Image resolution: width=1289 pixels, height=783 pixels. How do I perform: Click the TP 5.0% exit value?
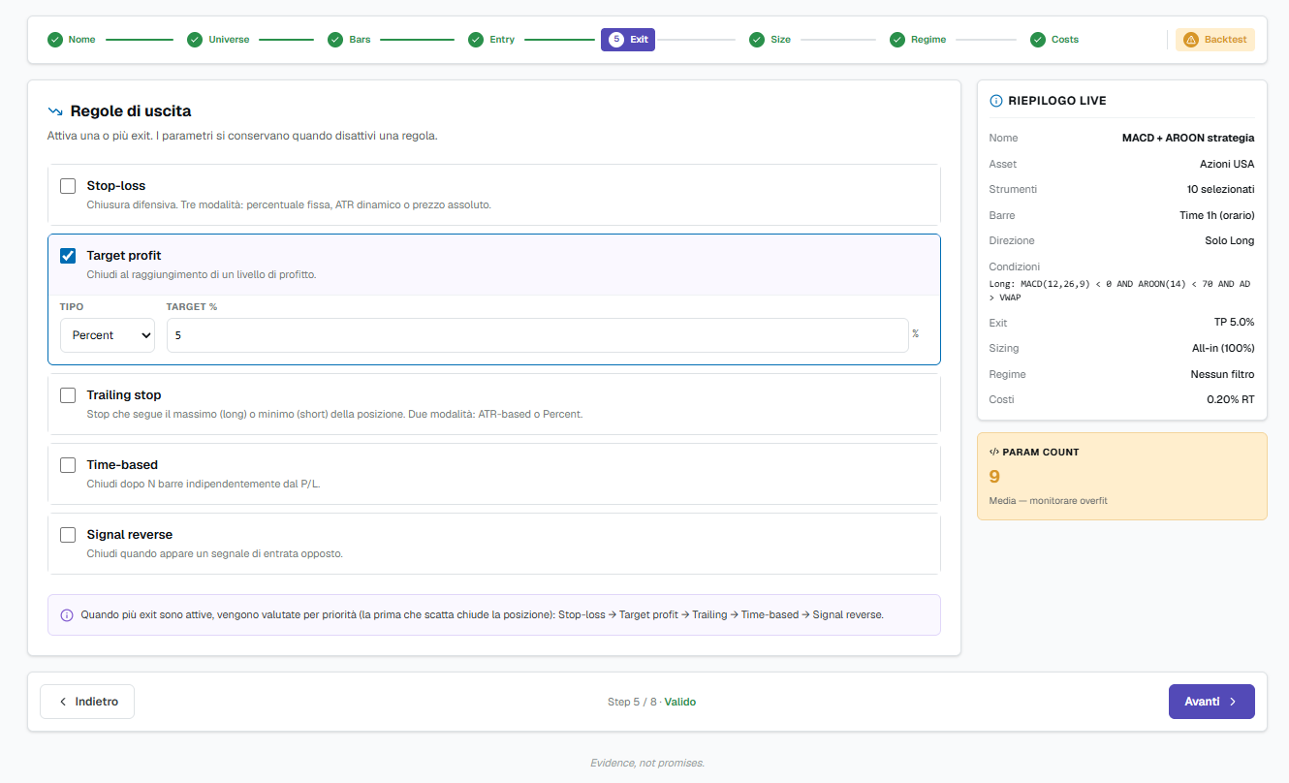[x=1235, y=323]
